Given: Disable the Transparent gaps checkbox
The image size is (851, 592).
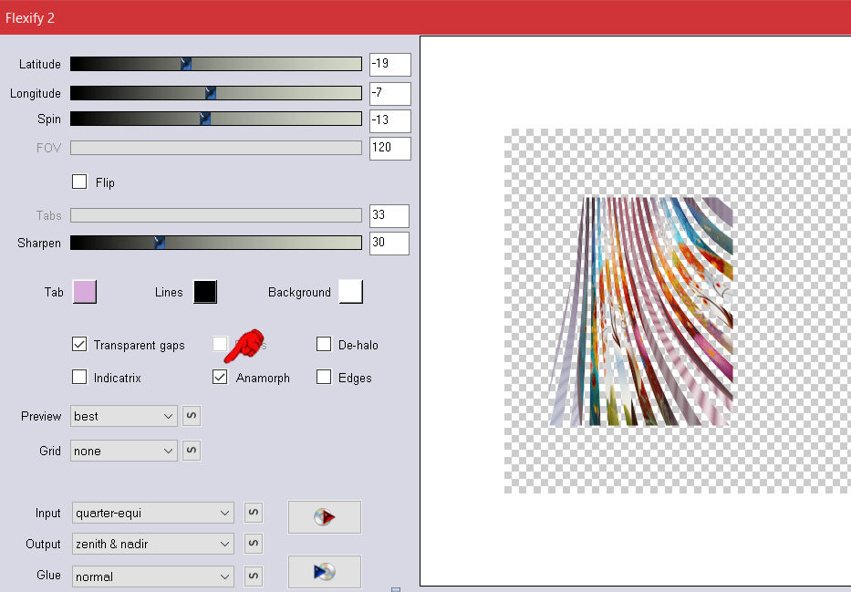Looking at the screenshot, I should tap(80, 345).
